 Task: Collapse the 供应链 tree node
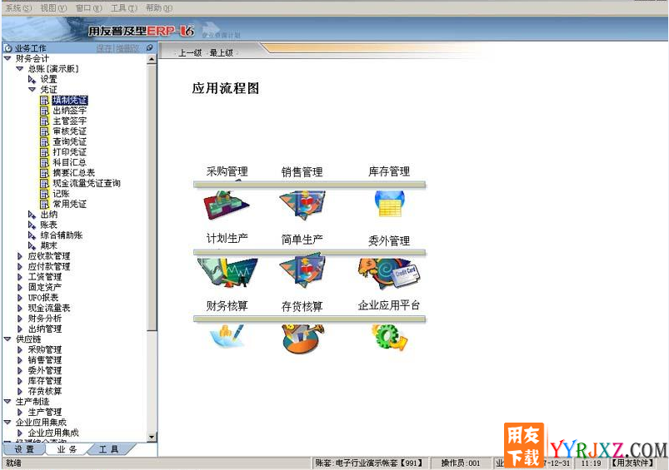point(7,339)
